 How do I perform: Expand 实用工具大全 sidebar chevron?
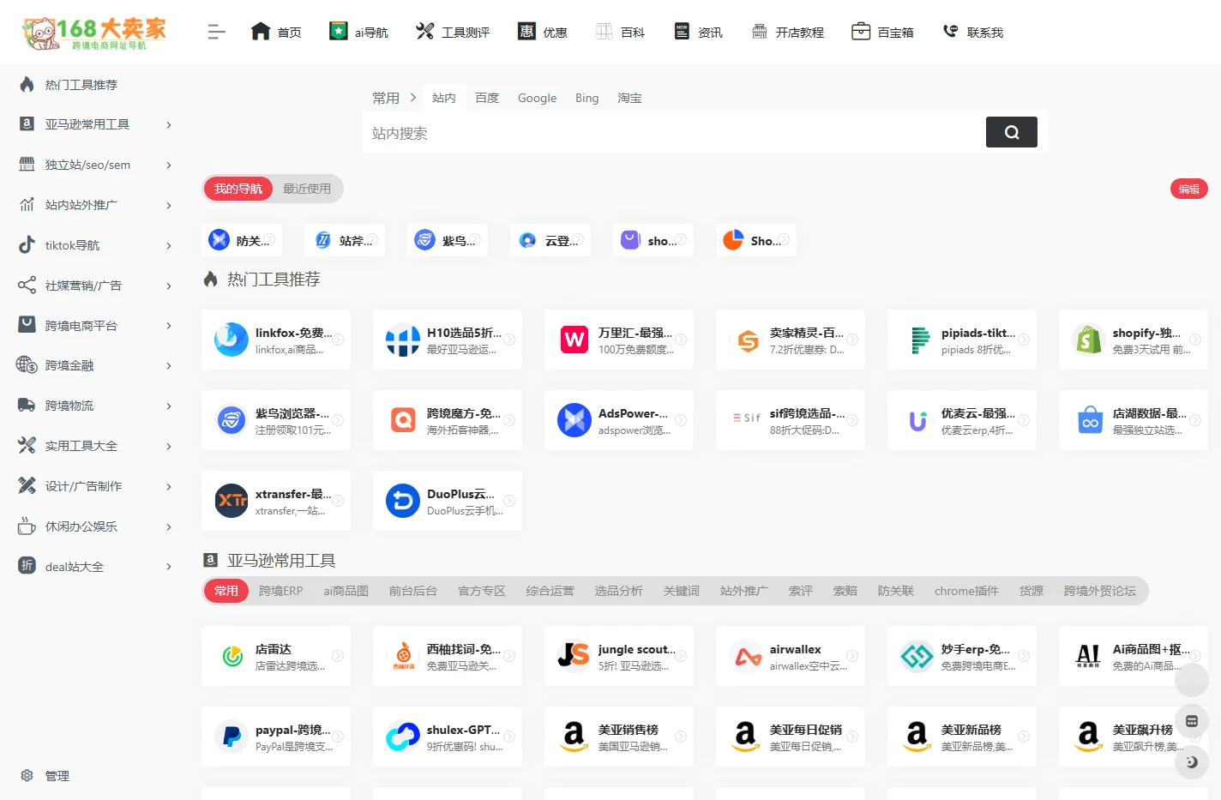click(169, 447)
